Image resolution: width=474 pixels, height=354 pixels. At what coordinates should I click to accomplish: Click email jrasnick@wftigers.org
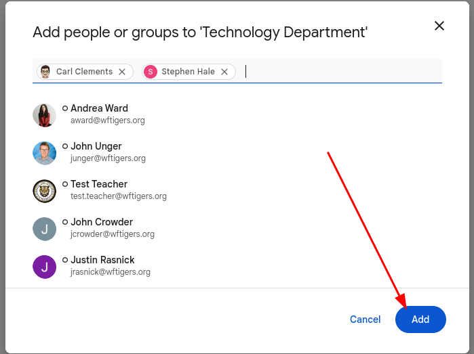click(111, 272)
